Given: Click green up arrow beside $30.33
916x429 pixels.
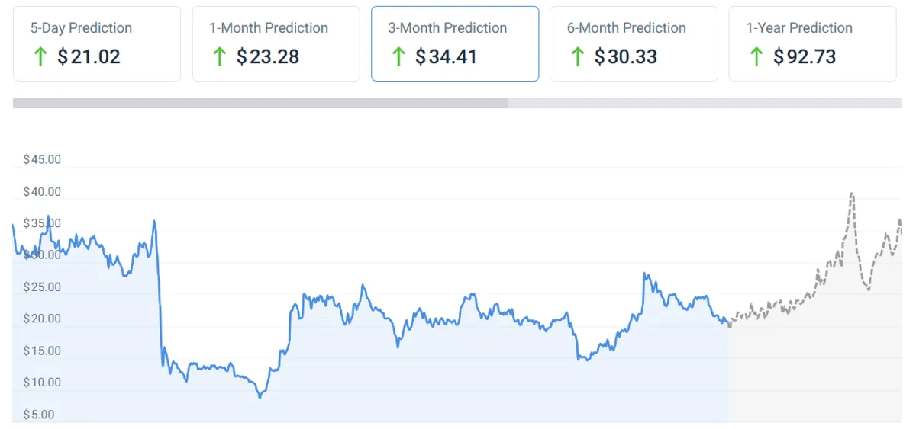Looking at the screenshot, I should [577, 56].
